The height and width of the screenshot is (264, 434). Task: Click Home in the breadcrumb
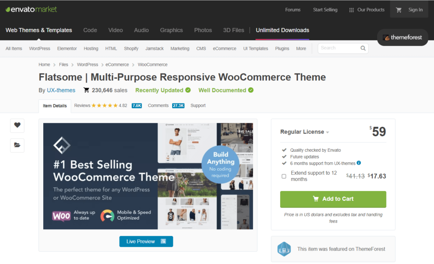(x=44, y=65)
